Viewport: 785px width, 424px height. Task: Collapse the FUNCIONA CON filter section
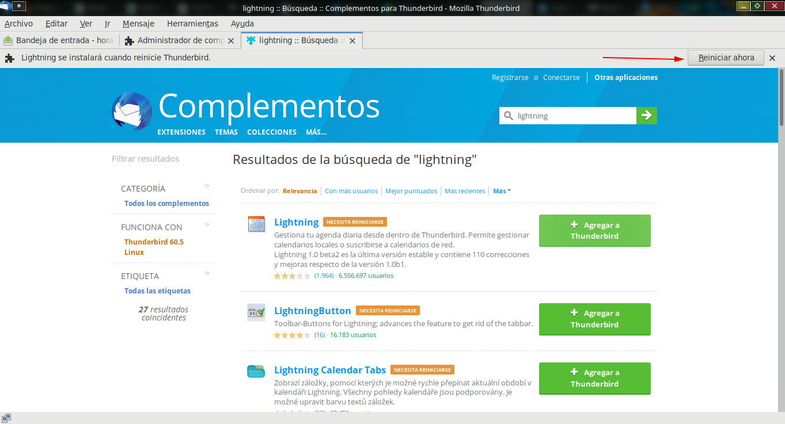pos(207,224)
